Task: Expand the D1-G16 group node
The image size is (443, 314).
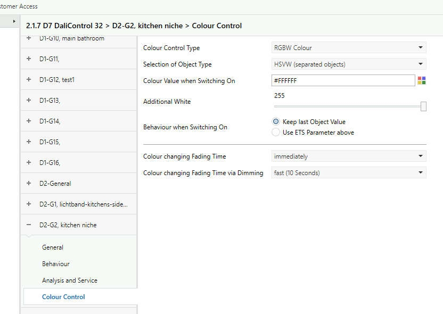Action: point(29,162)
